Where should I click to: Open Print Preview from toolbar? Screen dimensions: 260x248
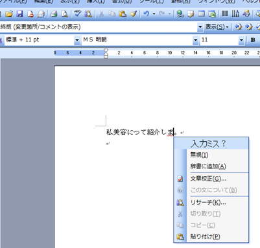(64, 14)
